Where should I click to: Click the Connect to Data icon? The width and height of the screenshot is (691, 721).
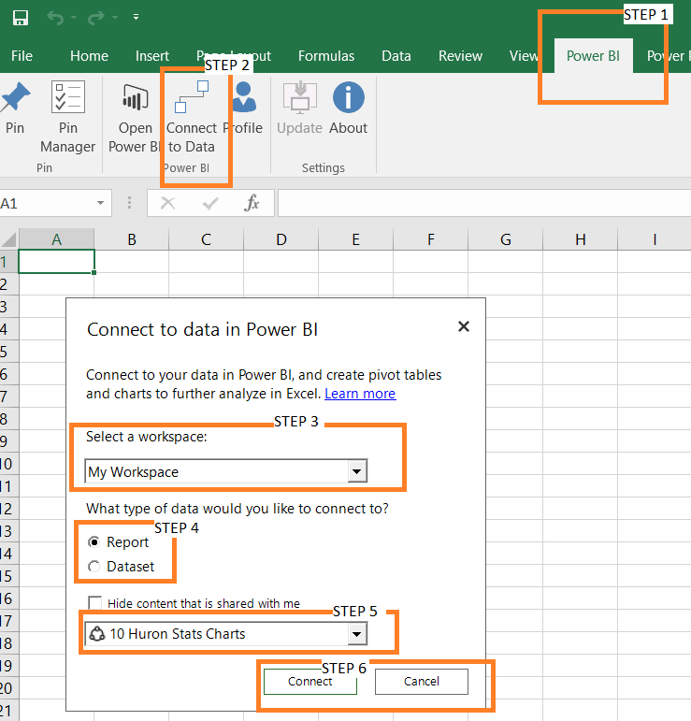[x=192, y=96]
